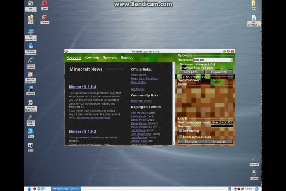The height and width of the screenshot is (191, 286).
Task: Toggle the Вход с лицензии checkbox
Action: coord(180,136)
